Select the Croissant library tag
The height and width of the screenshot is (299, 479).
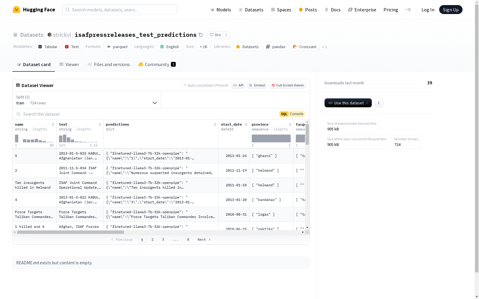pyautogui.click(x=305, y=47)
